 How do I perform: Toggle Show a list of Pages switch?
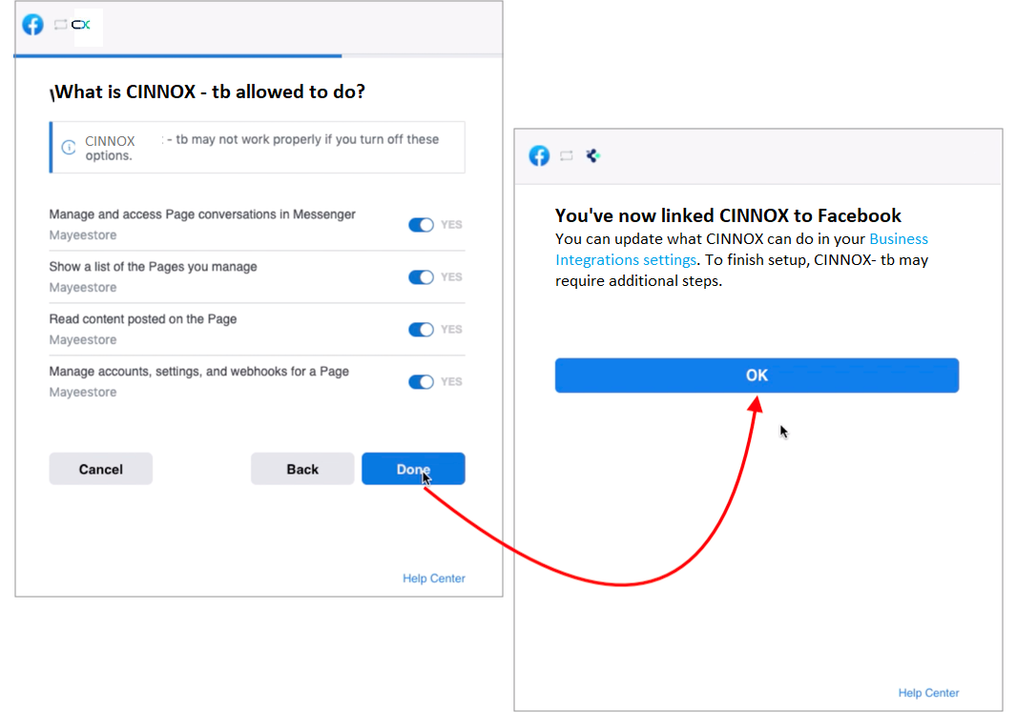(x=421, y=277)
